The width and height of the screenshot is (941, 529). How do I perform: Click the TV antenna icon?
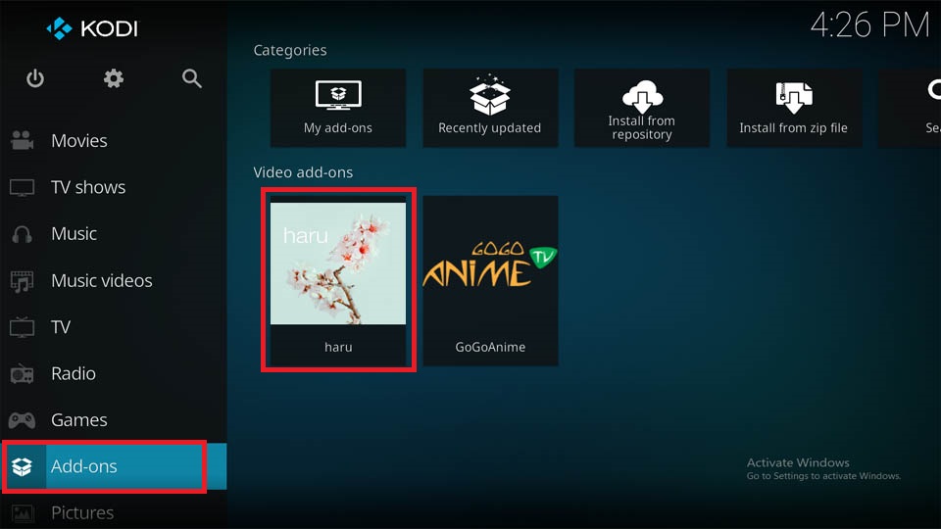(23, 327)
